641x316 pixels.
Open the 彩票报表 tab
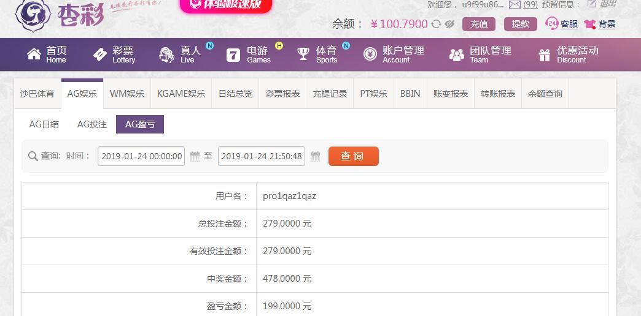point(282,94)
